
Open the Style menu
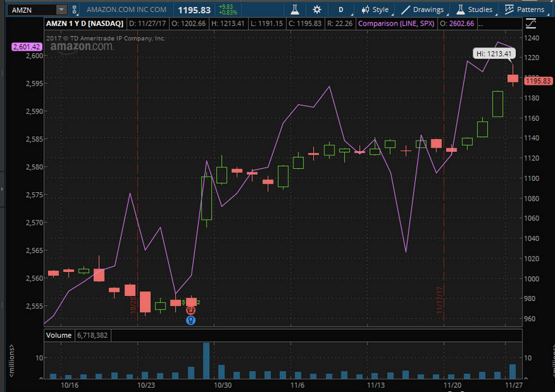[x=375, y=10]
